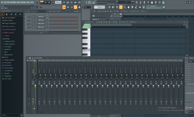Open the Plugin database folder

tap(9, 23)
